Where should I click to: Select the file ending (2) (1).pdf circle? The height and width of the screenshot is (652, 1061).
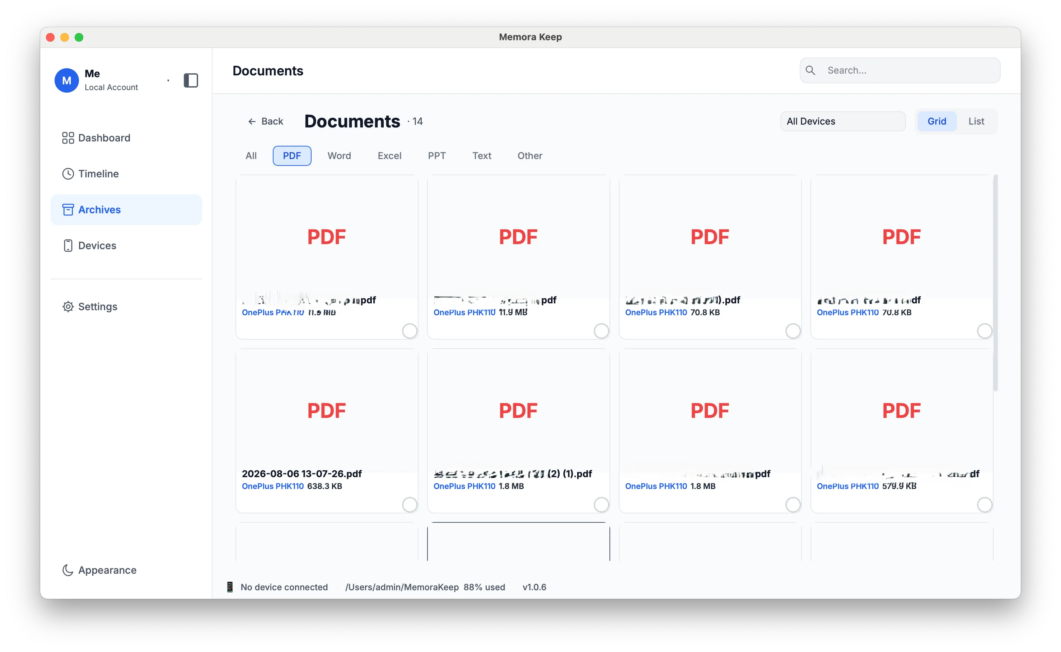pos(601,504)
